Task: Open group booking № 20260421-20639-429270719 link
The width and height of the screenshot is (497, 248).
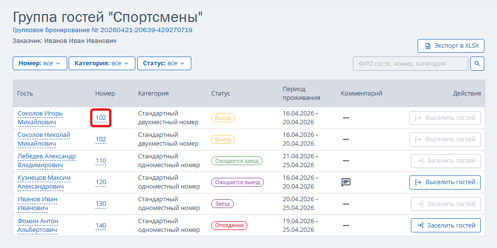Action: coord(102,30)
